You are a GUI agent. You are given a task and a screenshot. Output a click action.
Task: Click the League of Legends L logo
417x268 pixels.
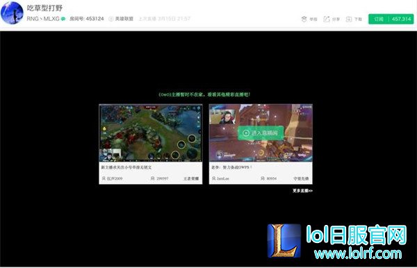(x=284, y=241)
